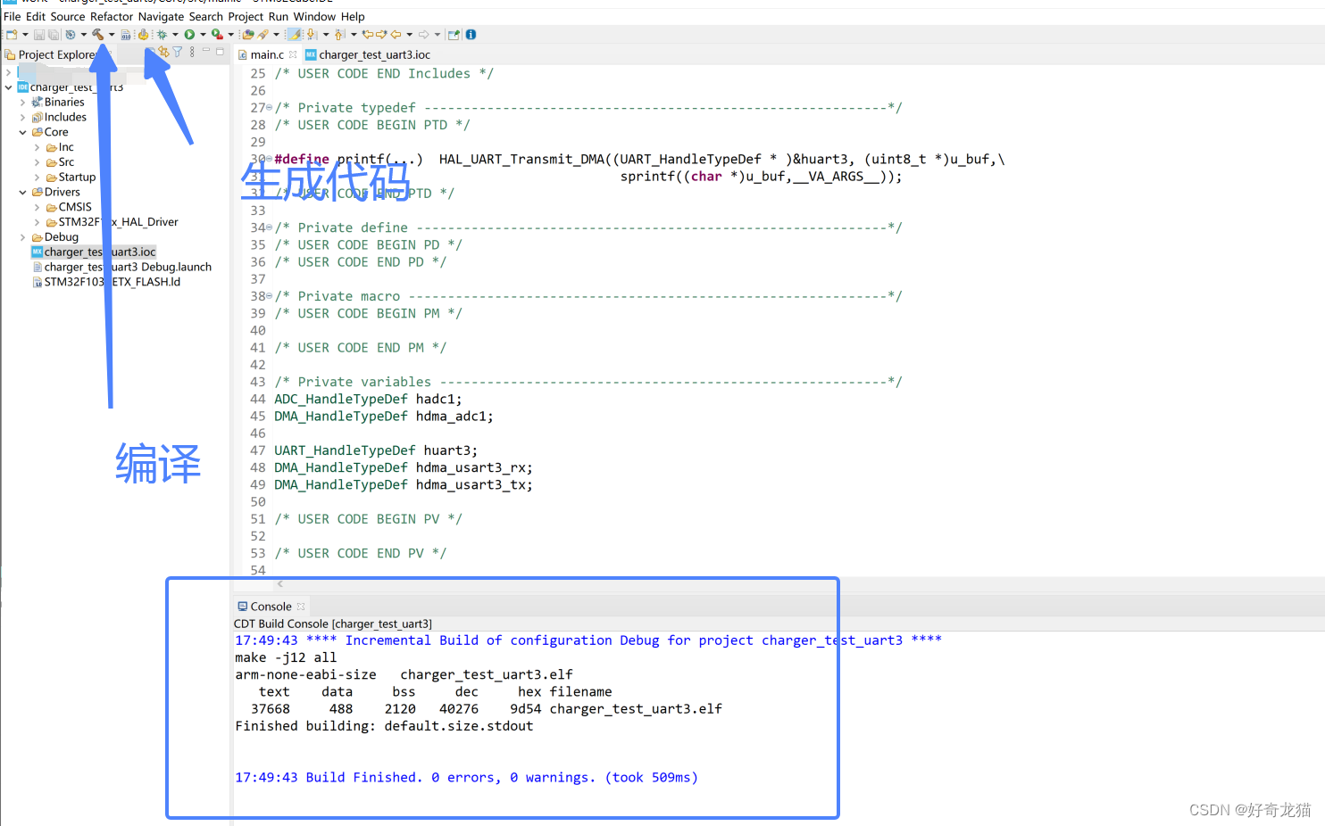
Task: Click the Open Element folder icon
Action: [x=248, y=35]
